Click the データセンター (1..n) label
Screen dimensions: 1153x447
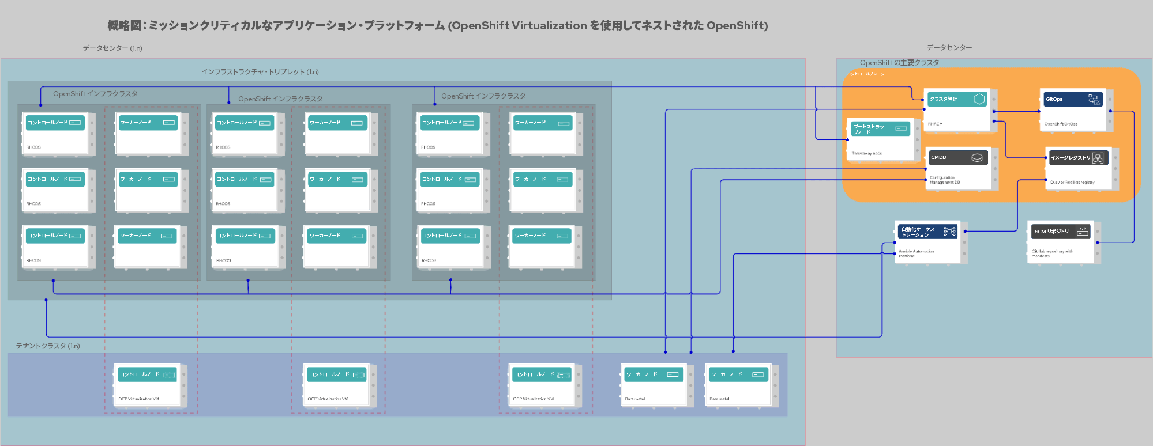click(x=112, y=48)
